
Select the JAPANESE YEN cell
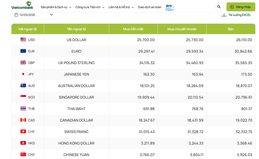point(76,74)
